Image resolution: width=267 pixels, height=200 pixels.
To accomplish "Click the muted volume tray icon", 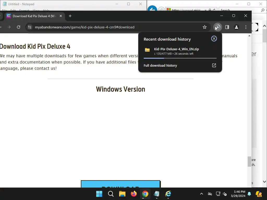I will point(225,194).
